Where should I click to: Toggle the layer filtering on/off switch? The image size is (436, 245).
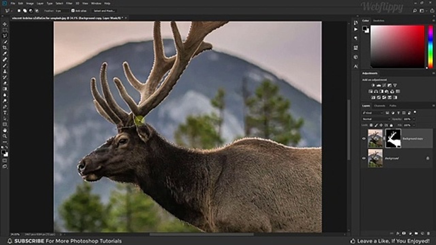415,112
